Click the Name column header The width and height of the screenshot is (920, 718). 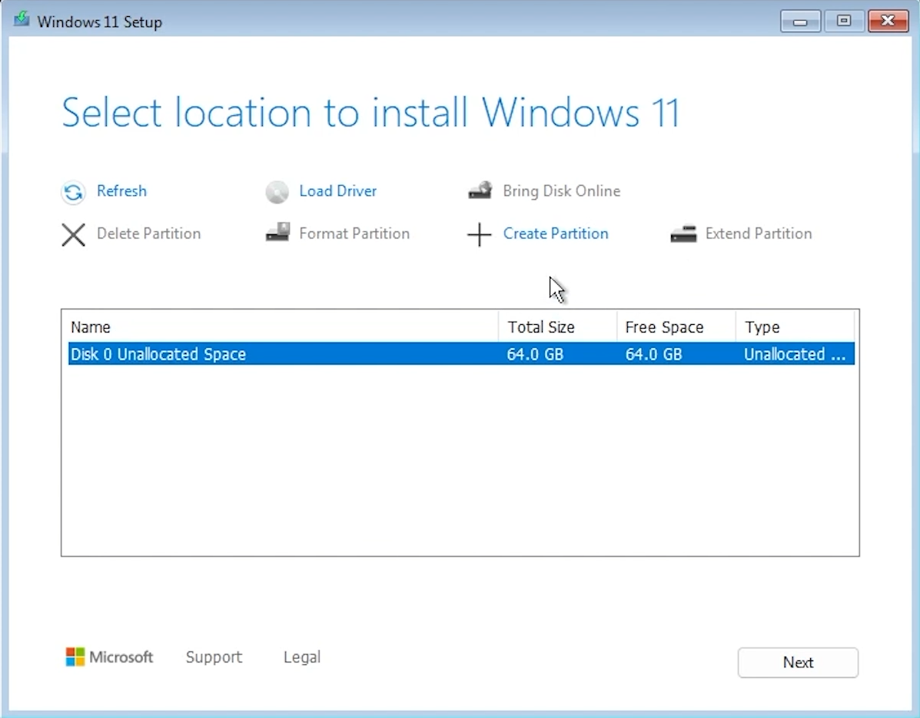[91, 327]
